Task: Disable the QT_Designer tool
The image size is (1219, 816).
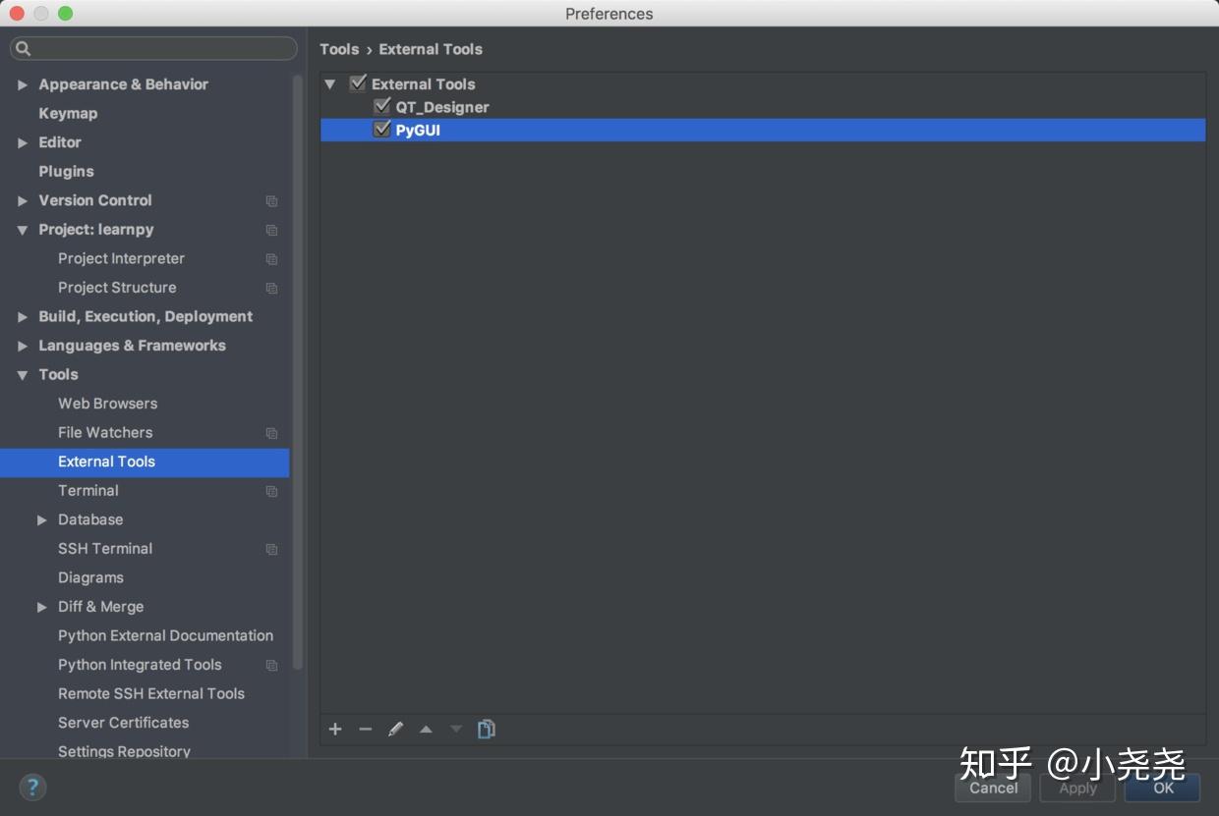Action: (382, 106)
